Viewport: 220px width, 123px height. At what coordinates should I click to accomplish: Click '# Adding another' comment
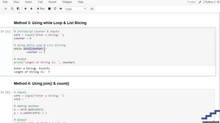click(26, 106)
